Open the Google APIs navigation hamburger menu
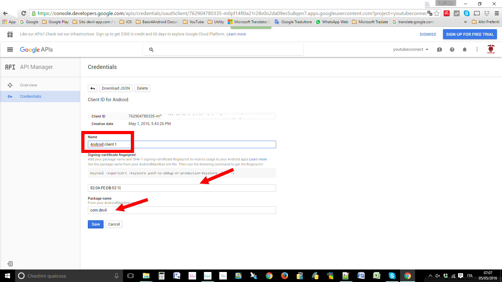The width and height of the screenshot is (502, 282). 10,50
